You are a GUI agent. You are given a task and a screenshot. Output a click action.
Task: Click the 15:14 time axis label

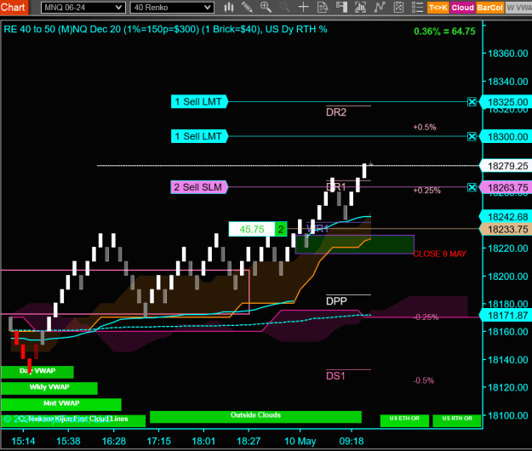(x=23, y=441)
